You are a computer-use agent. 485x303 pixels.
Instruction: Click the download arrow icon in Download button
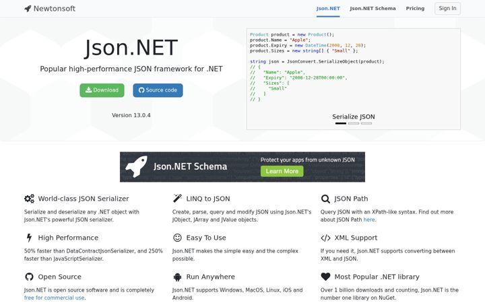point(88,90)
